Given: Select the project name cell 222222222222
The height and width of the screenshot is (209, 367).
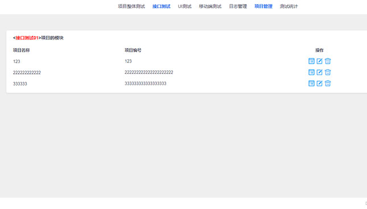Looking at the screenshot, I should (x=27, y=73).
